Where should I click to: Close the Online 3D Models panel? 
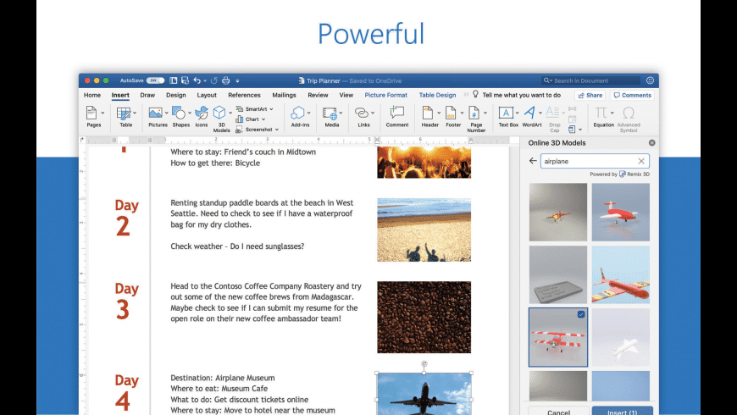click(x=651, y=143)
